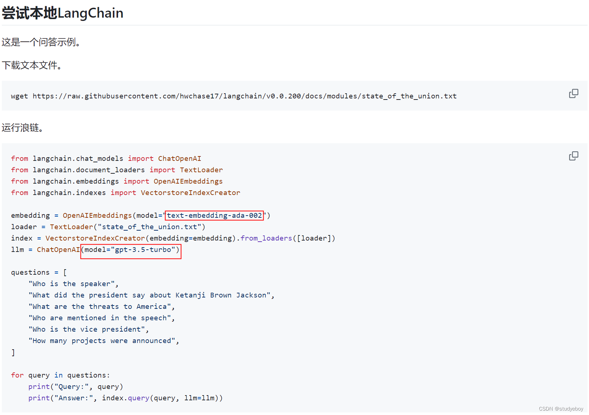
Task: Copy the wget command code block
Action: click(x=573, y=94)
